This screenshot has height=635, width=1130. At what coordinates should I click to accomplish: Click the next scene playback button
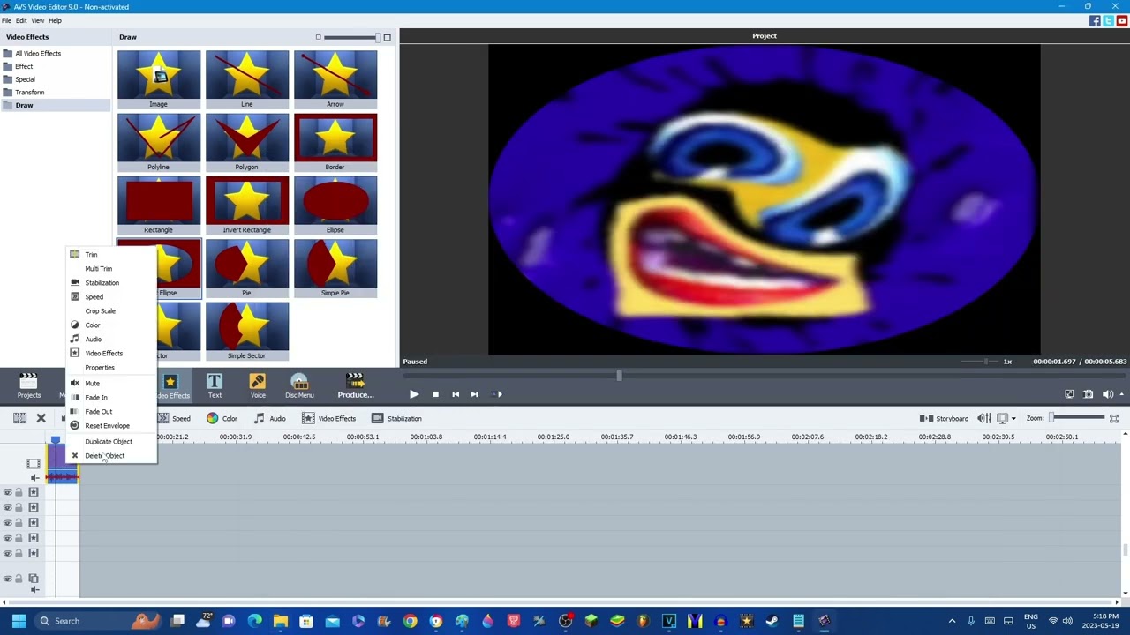pos(496,394)
